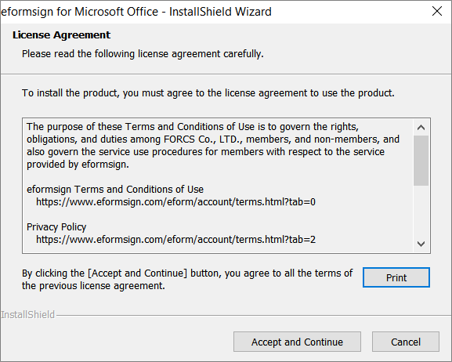Click the 'License Agreement' heading
The image size is (452, 362).
tap(61, 35)
